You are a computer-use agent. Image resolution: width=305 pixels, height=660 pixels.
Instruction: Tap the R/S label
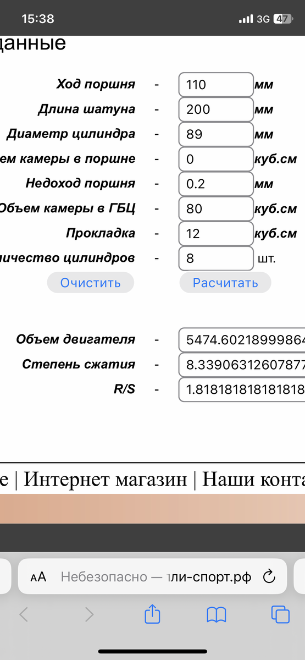point(124,389)
